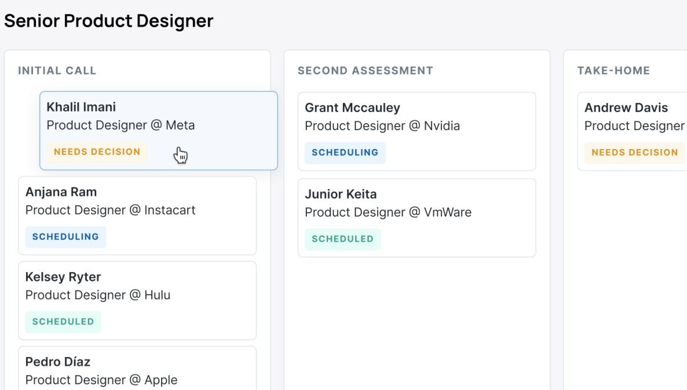
Task: Click the Senior Product Designer page title
Action: pos(109,21)
